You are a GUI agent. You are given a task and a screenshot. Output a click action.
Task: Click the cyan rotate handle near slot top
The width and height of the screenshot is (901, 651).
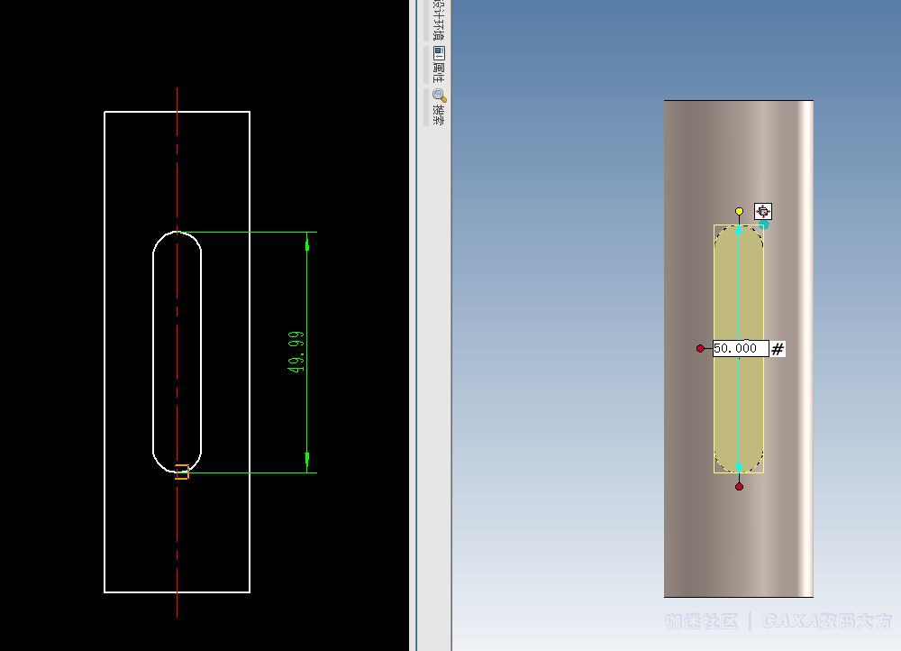(x=764, y=225)
